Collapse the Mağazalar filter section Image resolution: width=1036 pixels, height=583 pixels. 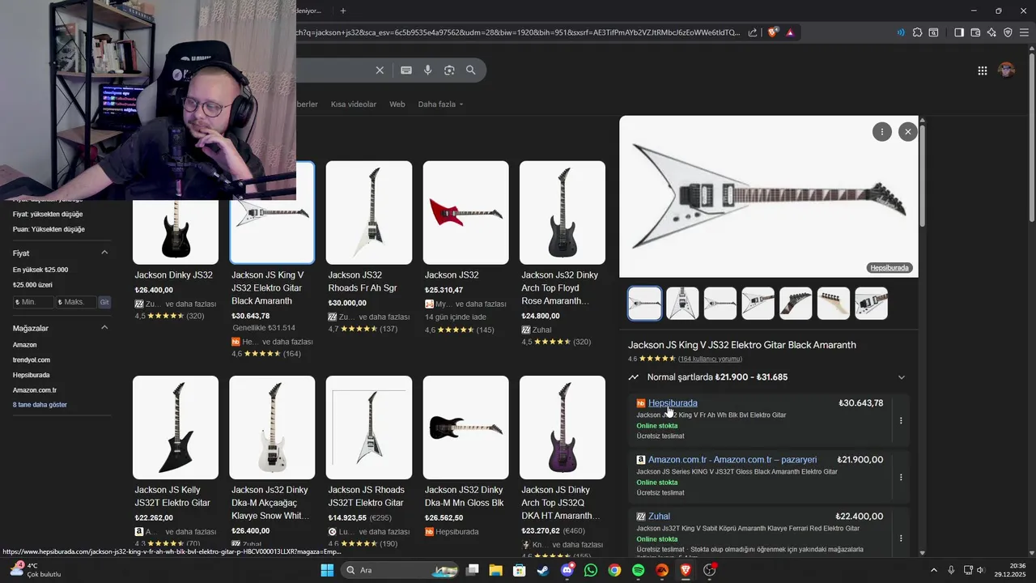coord(104,327)
